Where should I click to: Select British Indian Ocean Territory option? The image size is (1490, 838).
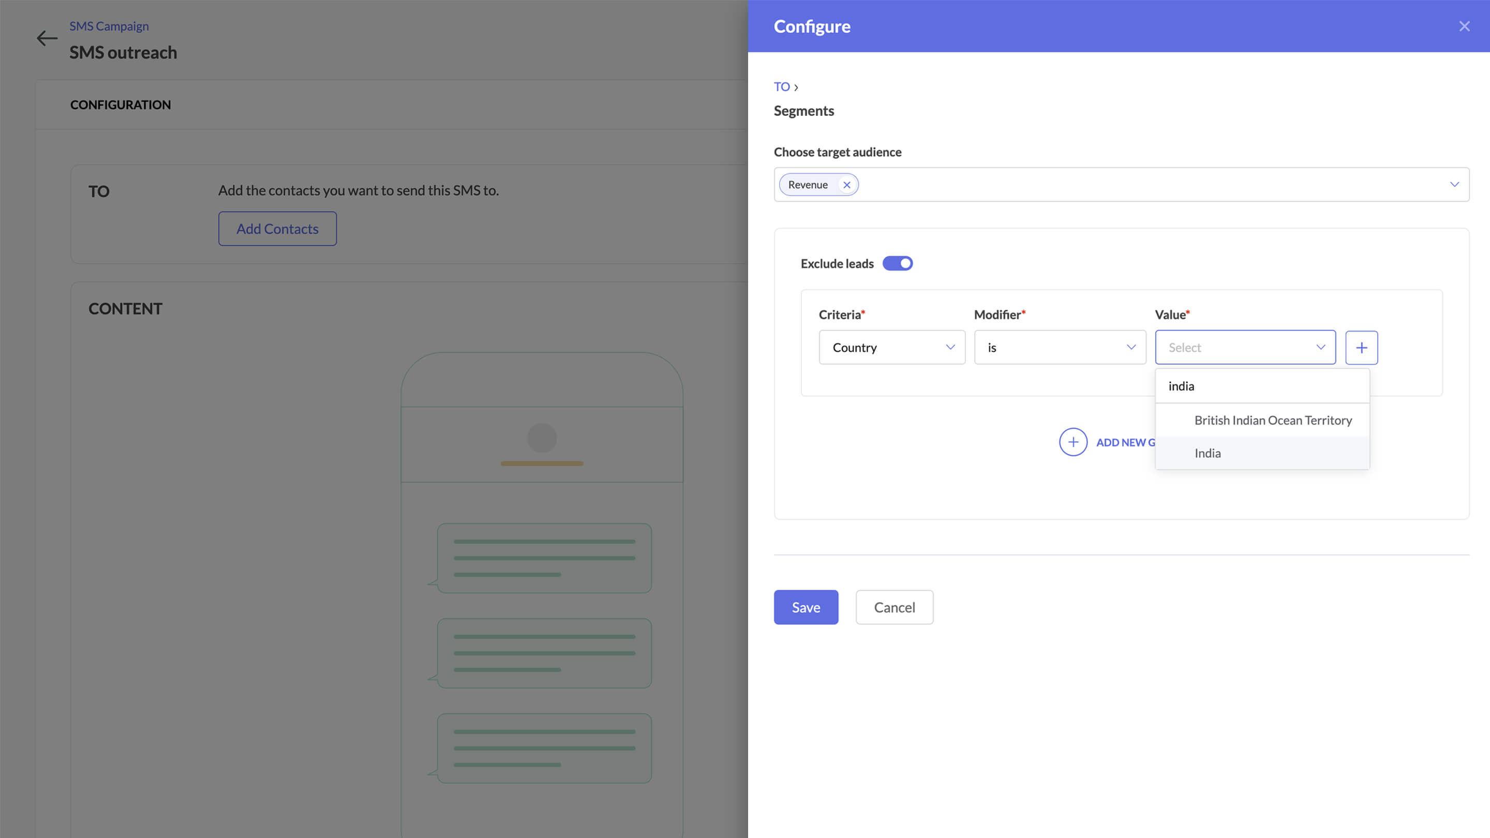coord(1262,421)
